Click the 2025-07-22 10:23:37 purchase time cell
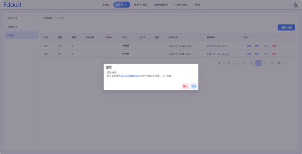The height and width of the screenshot is (154, 302). tap(180, 46)
